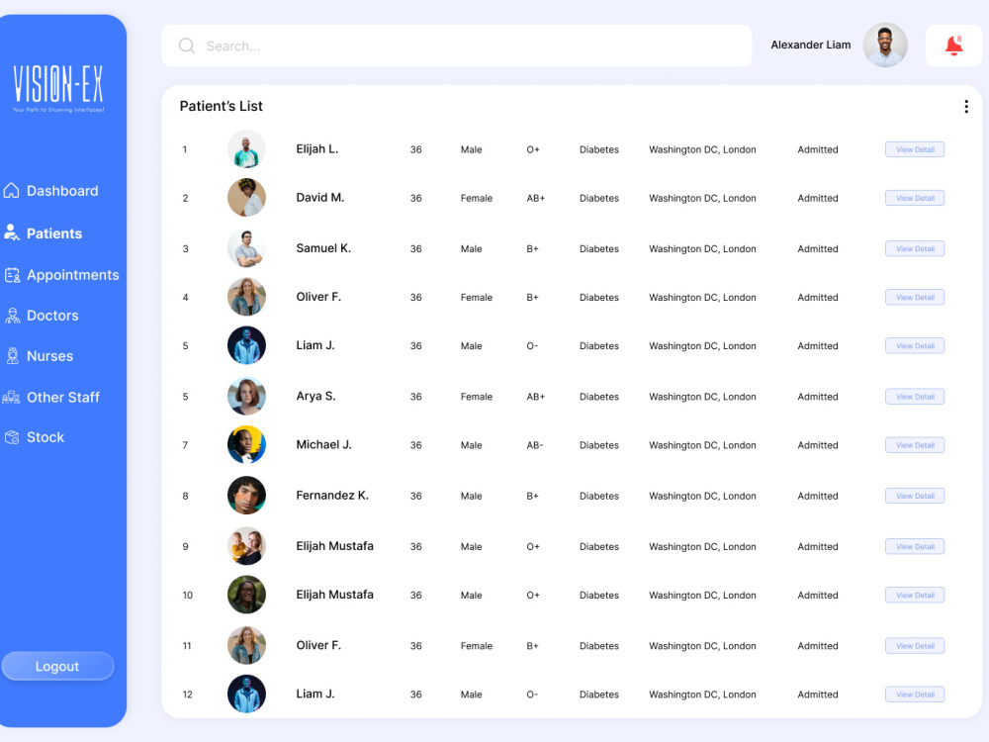Open the Nurses section

coord(39,356)
